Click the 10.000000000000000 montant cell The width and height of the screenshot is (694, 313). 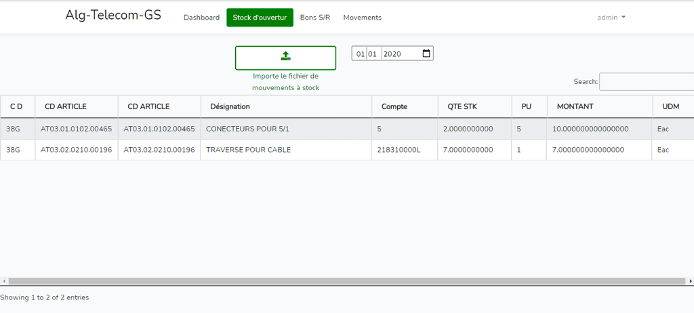point(600,129)
